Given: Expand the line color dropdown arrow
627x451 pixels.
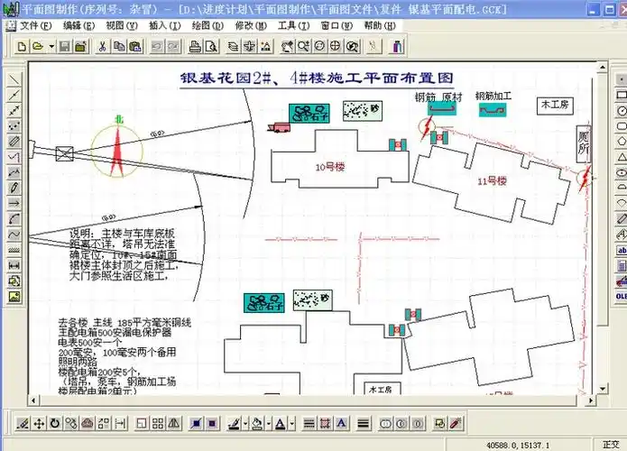Looking at the screenshot, I should [245, 422].
